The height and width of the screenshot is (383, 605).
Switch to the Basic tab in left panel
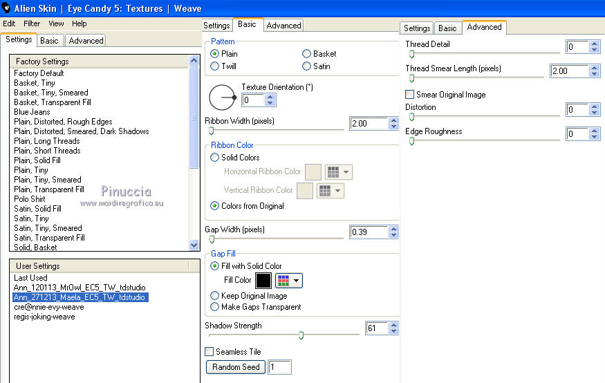[x=49, y=41]
